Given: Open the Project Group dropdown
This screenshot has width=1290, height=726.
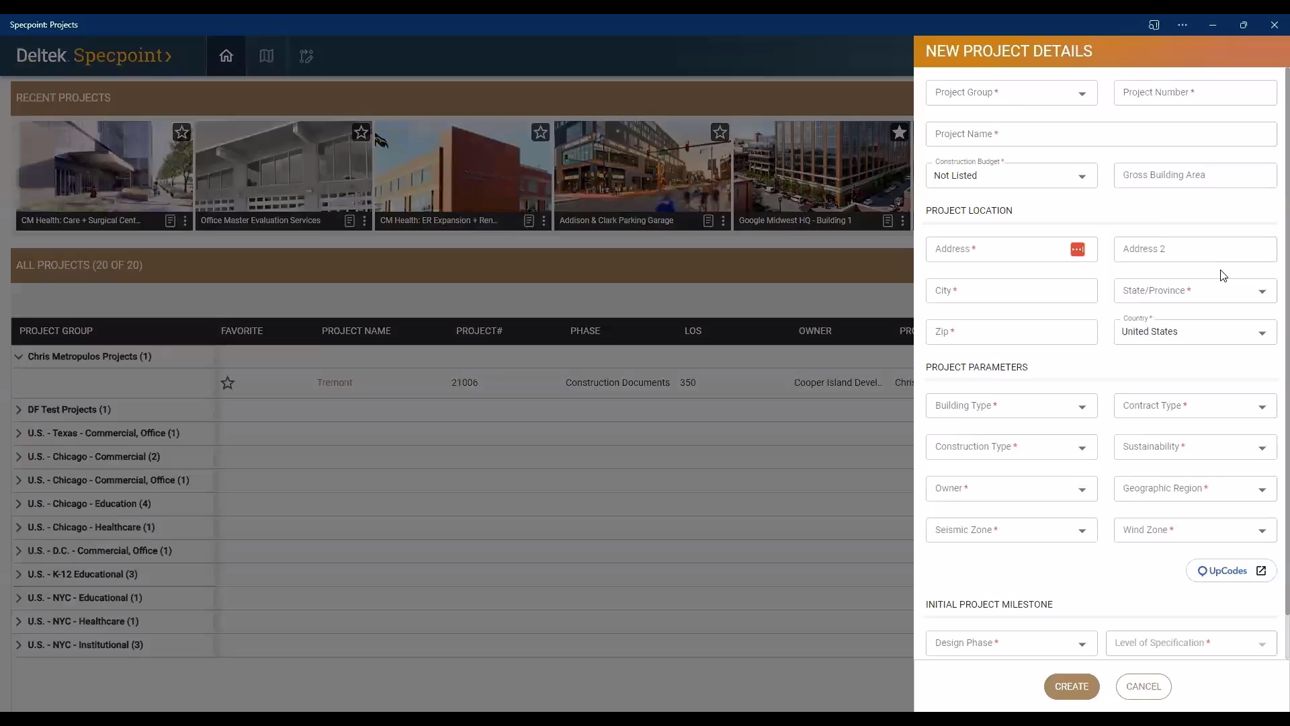Looking at the screenshot, I should [1011, 93].
